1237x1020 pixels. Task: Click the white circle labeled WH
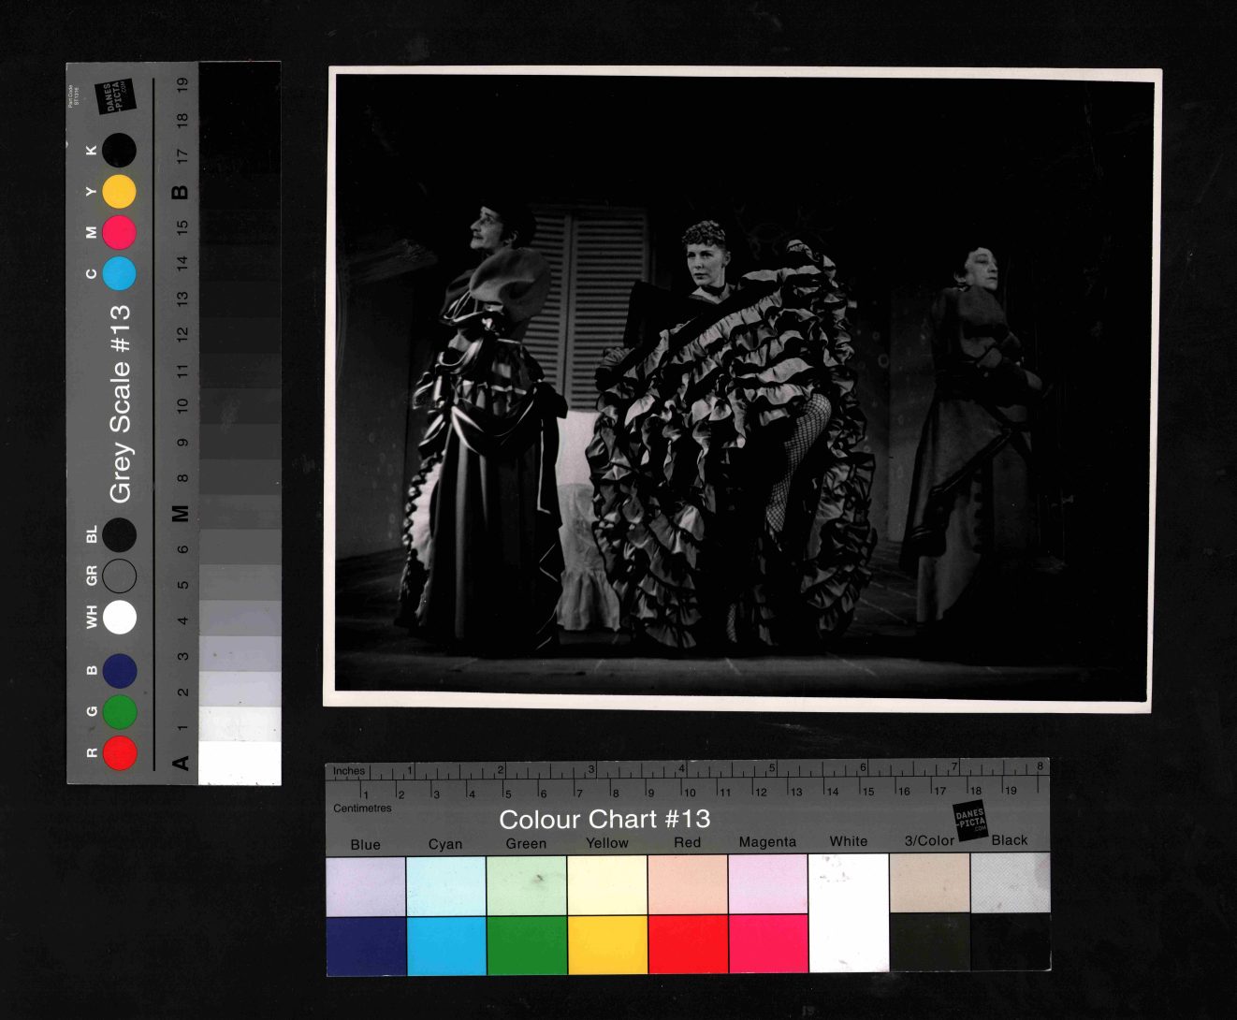119,618
